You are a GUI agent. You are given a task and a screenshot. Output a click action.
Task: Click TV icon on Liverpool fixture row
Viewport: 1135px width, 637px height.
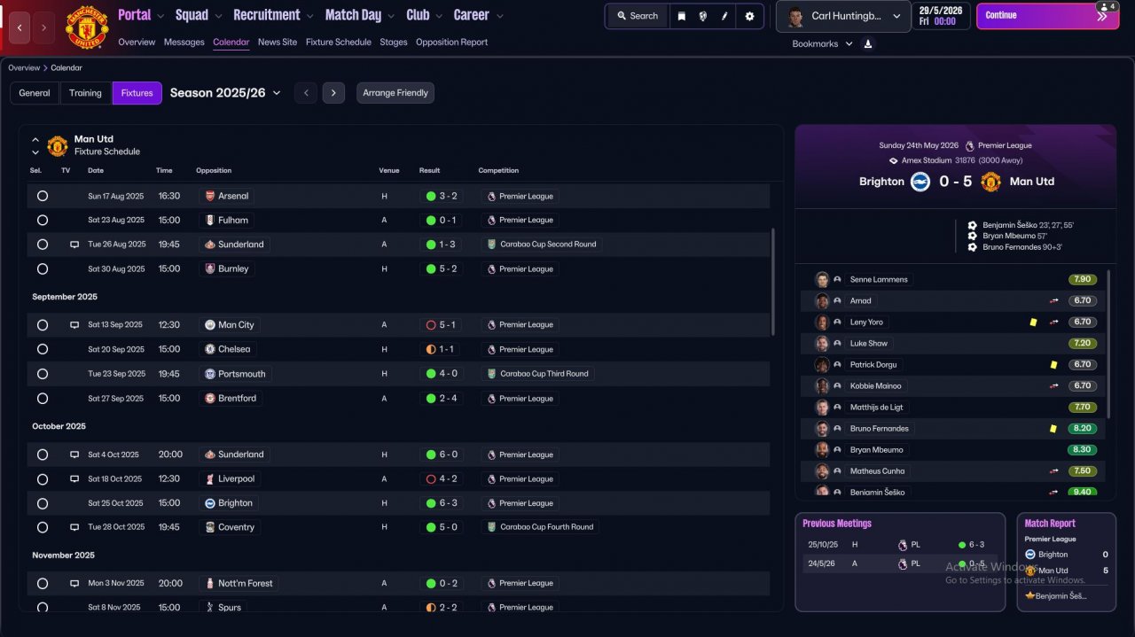coord(74,479)
